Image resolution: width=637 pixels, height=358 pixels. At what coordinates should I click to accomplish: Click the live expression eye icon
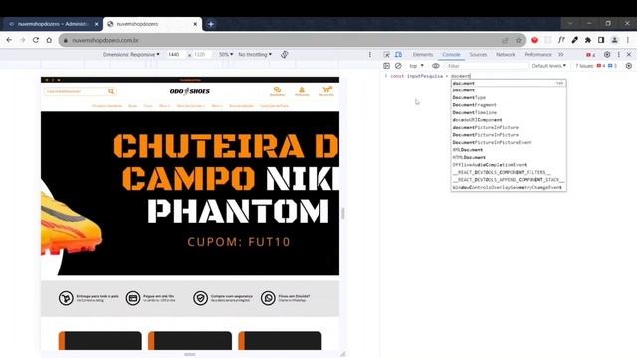click(x=436, y=66)
